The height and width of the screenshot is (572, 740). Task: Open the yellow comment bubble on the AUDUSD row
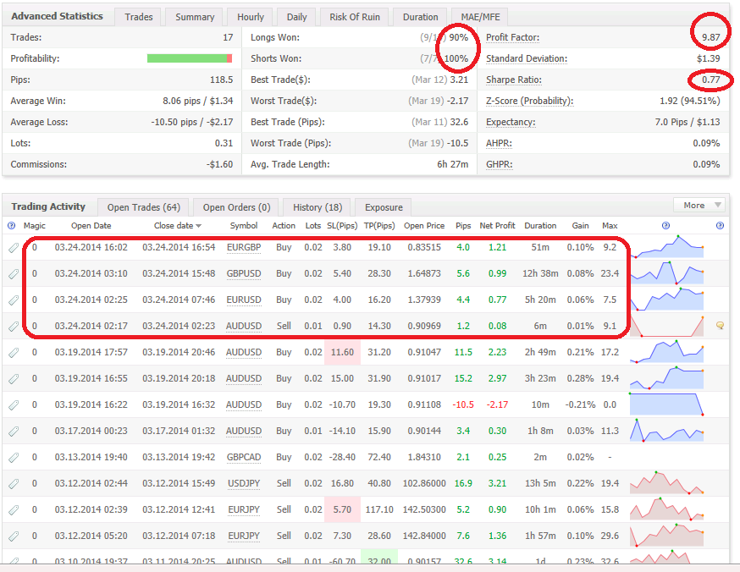[x=720, y=326]
